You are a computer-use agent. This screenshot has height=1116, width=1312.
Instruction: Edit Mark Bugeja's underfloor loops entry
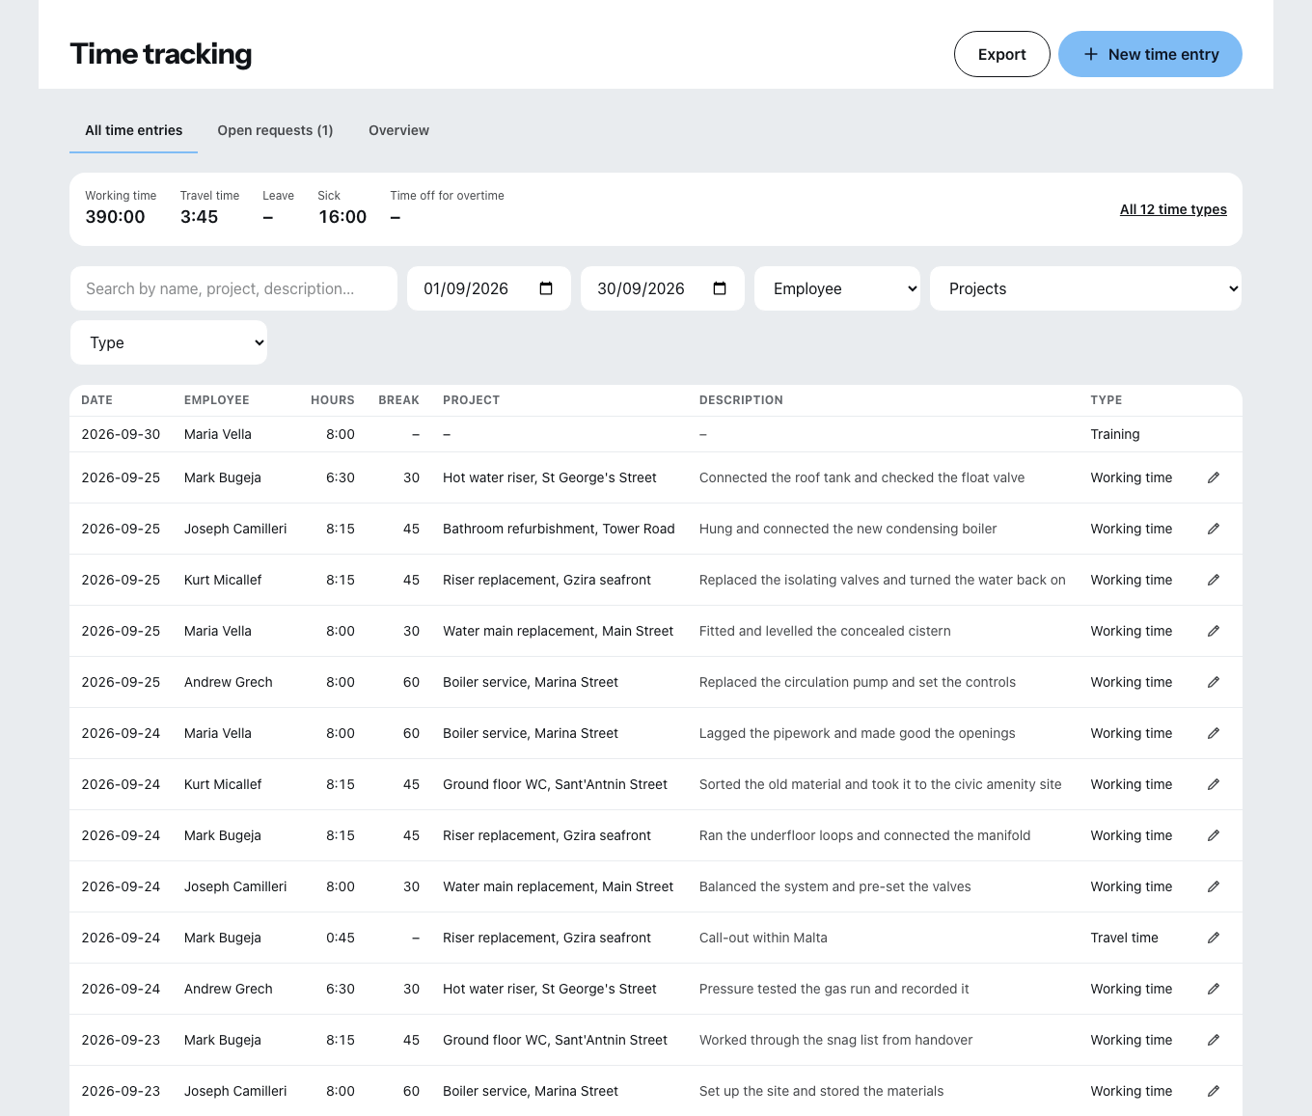pyautogui.click(x=1214, y=835)
